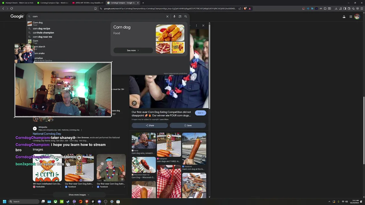
Task: Open Brave Shields lion icon
Action: click(245, 9)
